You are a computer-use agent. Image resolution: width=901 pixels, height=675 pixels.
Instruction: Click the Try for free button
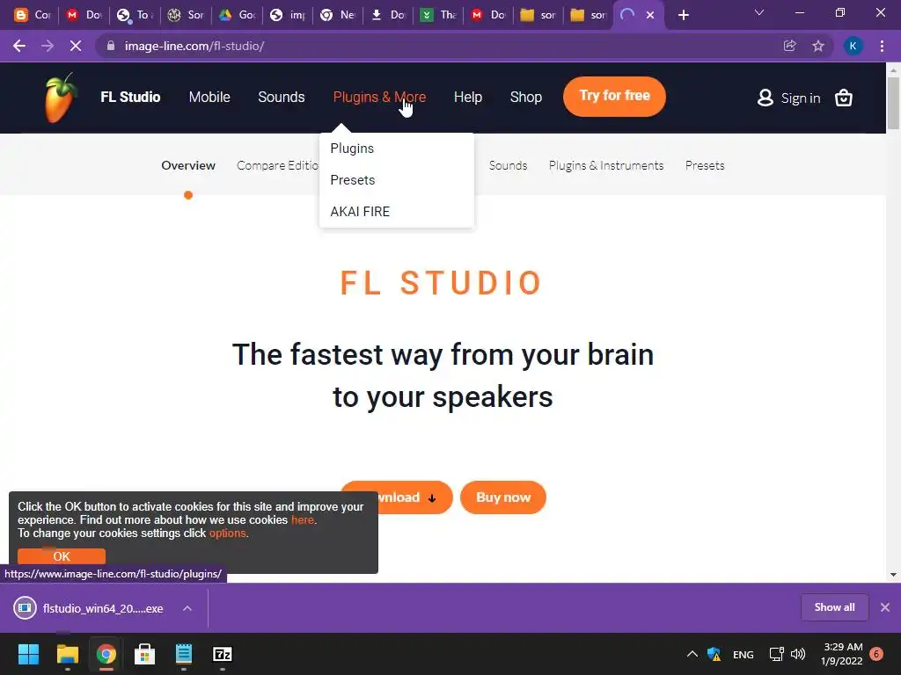[614, 96]
